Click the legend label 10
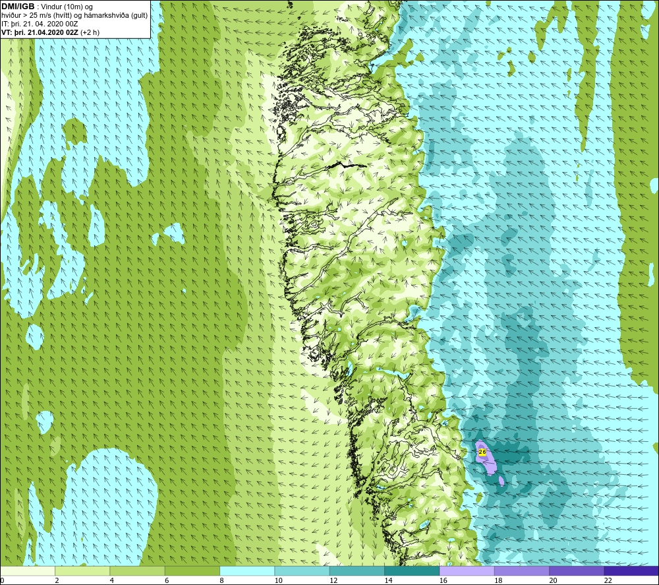The height and width of the screenshot is (585, 659). click(279, 580)
